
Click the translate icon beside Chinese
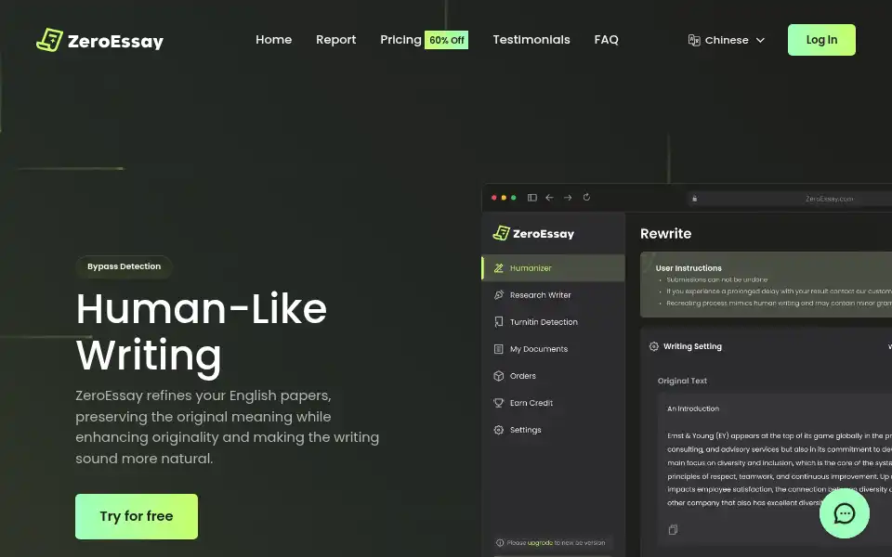tap(694, 40)
